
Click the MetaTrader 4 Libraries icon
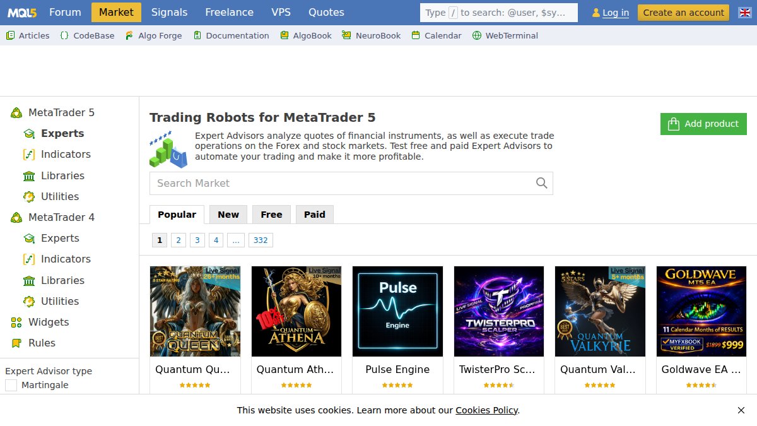point(29,281)
